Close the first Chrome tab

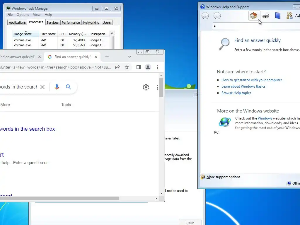[40, 57]
